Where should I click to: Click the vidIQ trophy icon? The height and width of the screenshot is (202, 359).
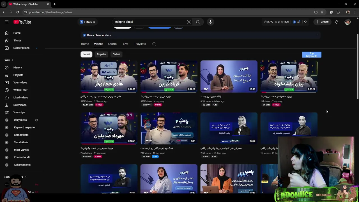305,22
